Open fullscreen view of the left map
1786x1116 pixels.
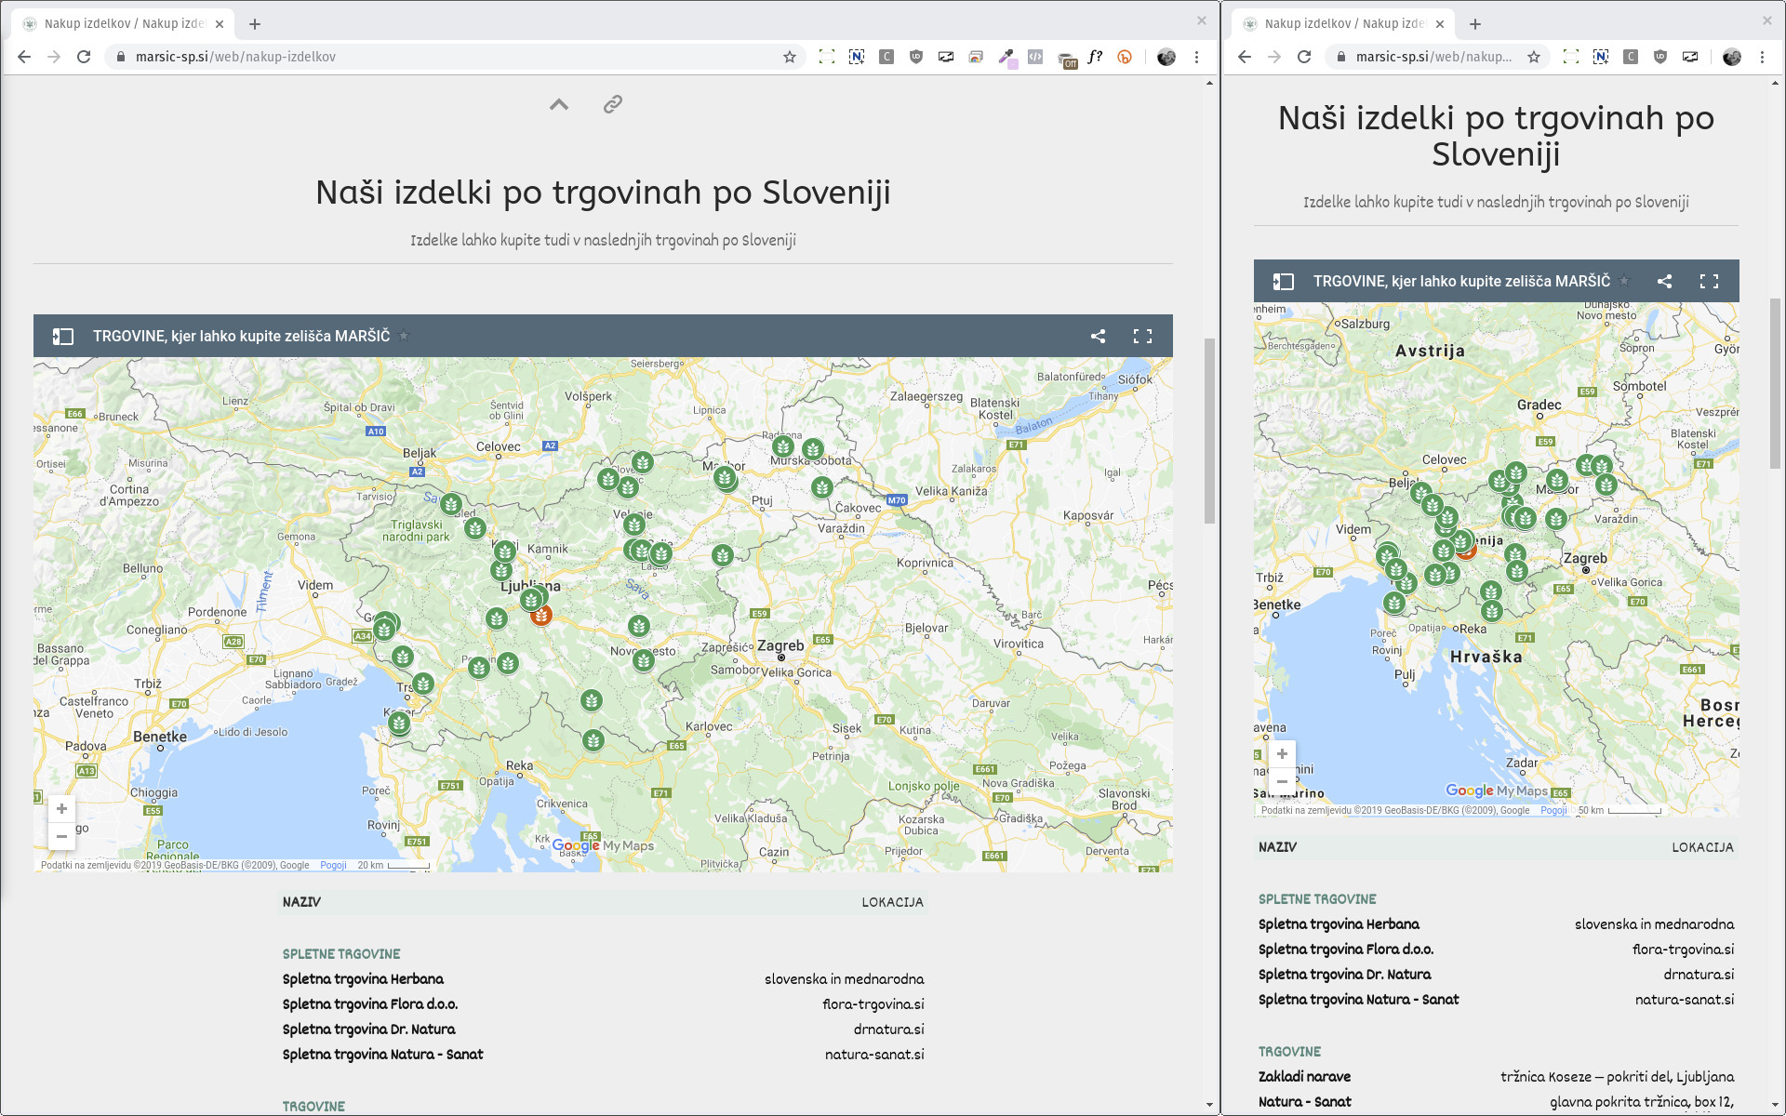pyautogui.click(x=1142, y=337)
